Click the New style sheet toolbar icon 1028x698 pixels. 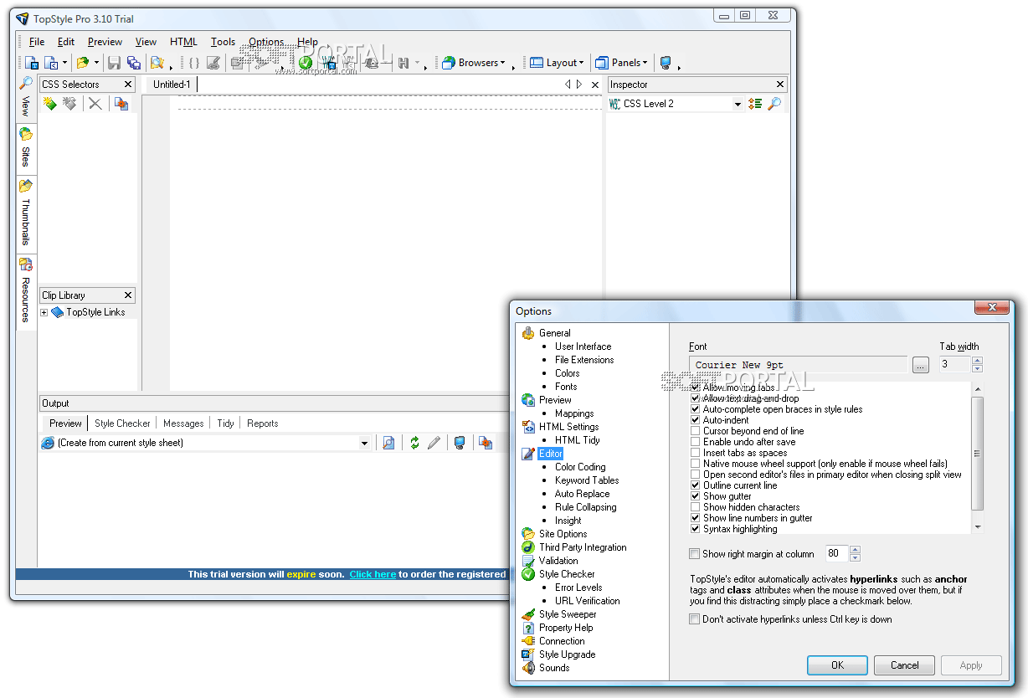(31, 63)
